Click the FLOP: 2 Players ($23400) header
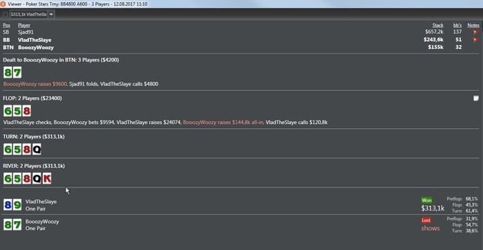 tap(32, 98)
